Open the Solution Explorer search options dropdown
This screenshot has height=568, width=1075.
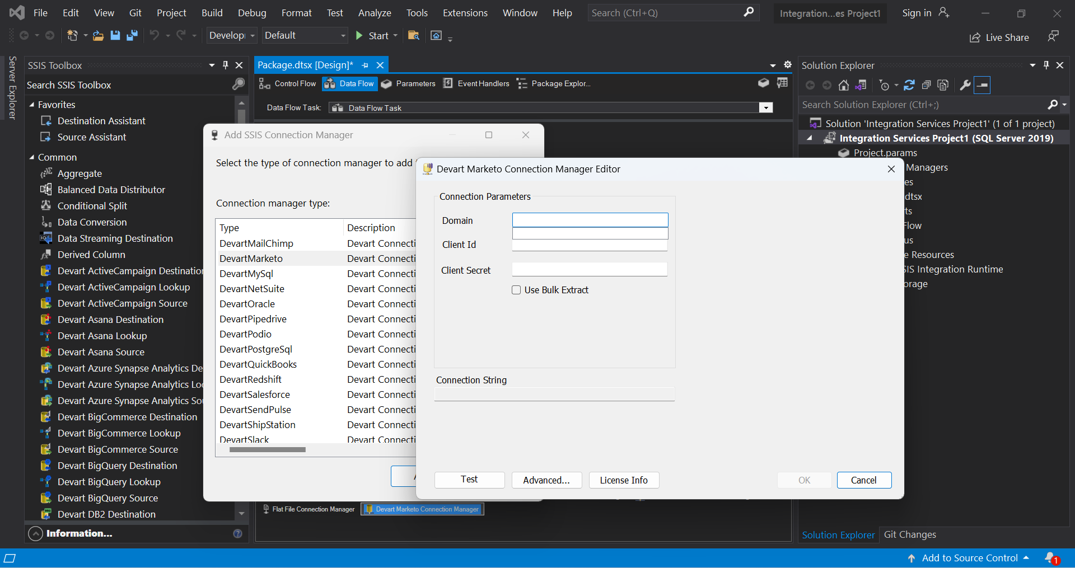point(1065,105)
